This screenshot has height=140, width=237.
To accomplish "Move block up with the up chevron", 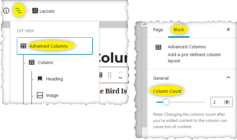I will point(120,72).
